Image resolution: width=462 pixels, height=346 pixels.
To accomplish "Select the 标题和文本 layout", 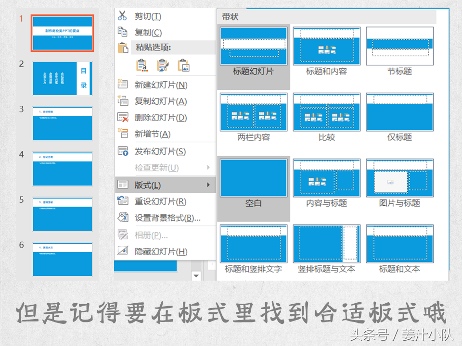I will (399, 249).
